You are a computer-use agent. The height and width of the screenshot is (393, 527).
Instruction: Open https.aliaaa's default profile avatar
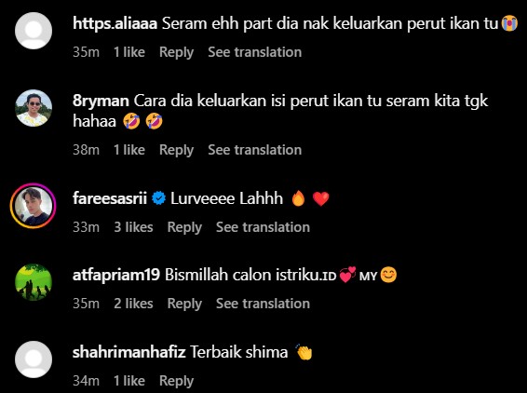click(x=34, y=31)
